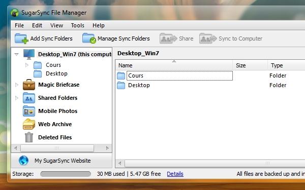
Task: Select the Shared Folders label
Action: [x=58, y=98]
